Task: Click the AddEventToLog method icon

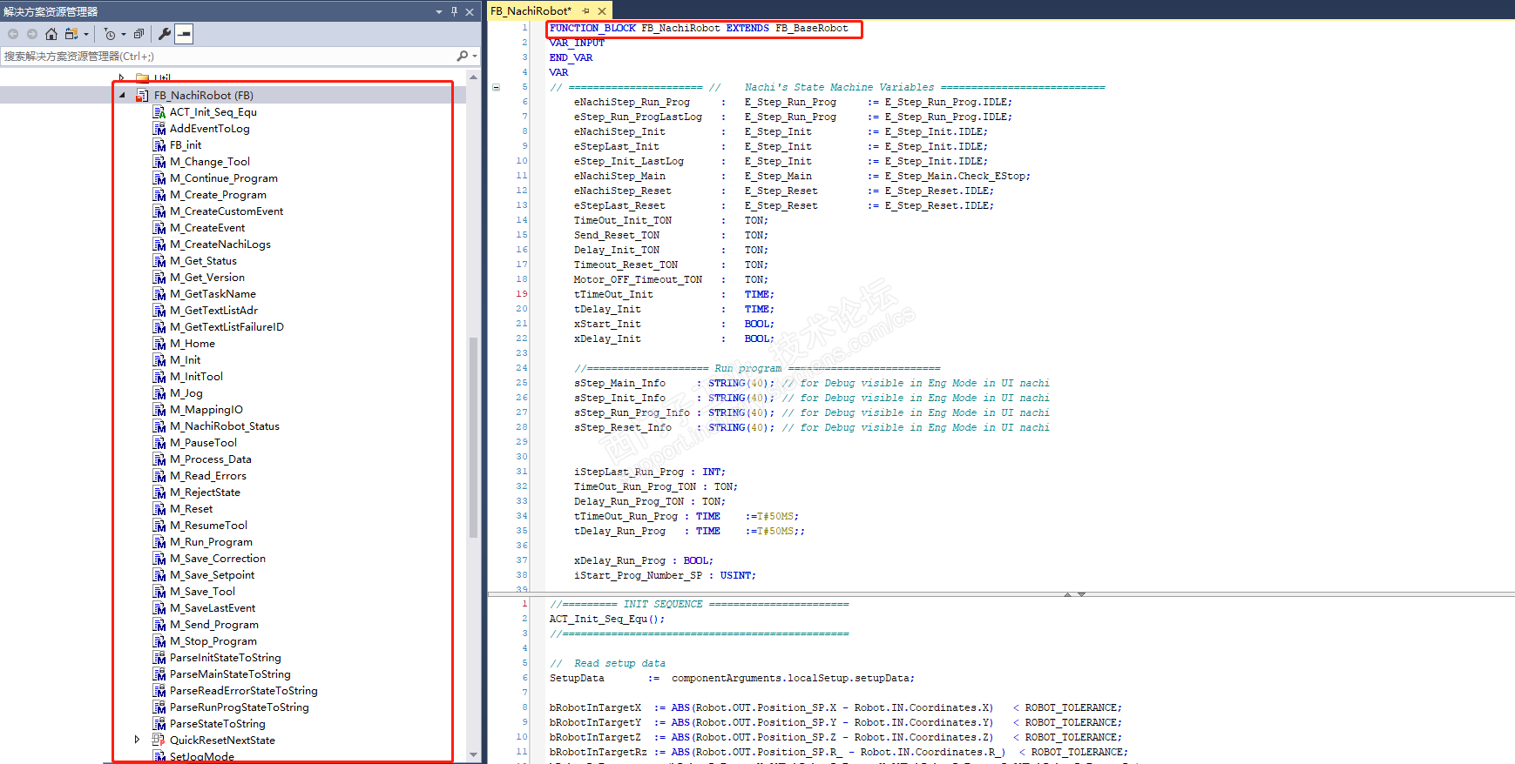Action: tap(159, 129)
